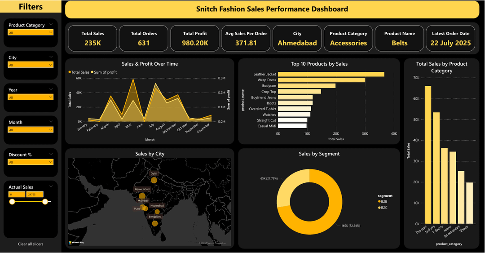Click the Total Sales legend marker
The height and width of the screenshot is (253, 485).
pyautogui.click(x=70, y=72)
